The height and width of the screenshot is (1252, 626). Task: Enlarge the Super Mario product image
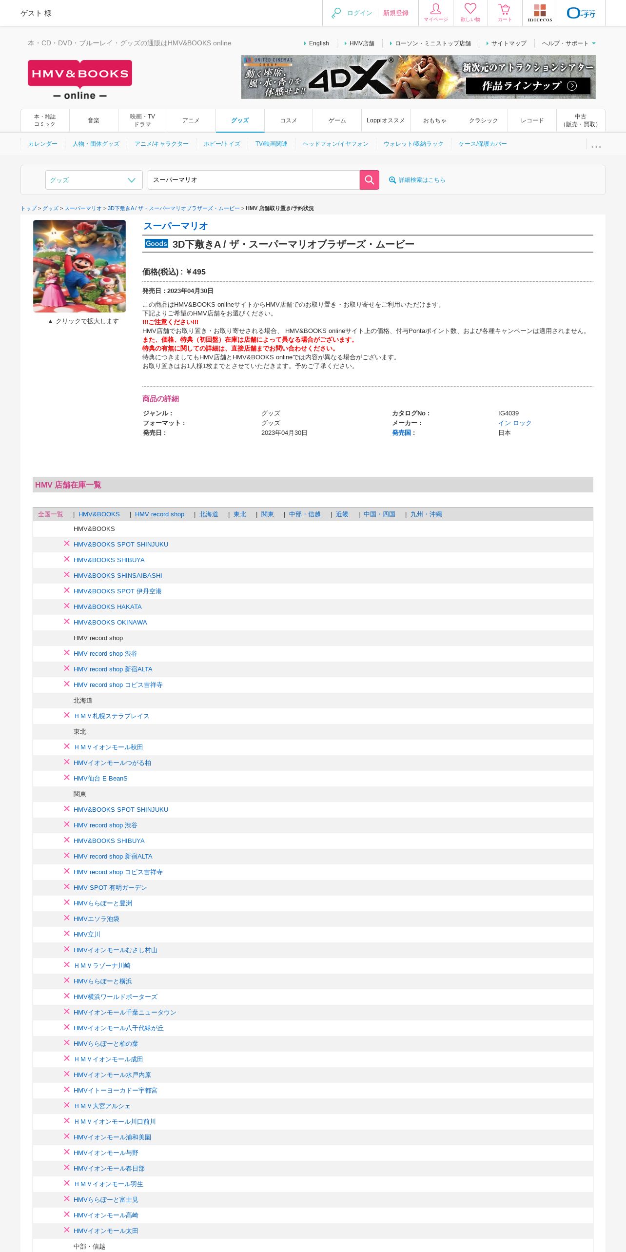coord(79,266)
